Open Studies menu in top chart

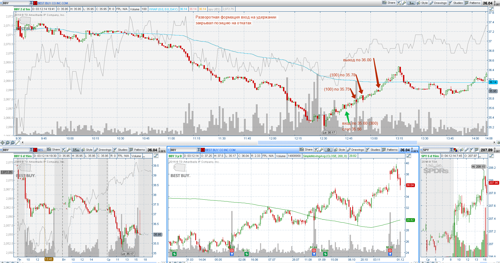456,3
